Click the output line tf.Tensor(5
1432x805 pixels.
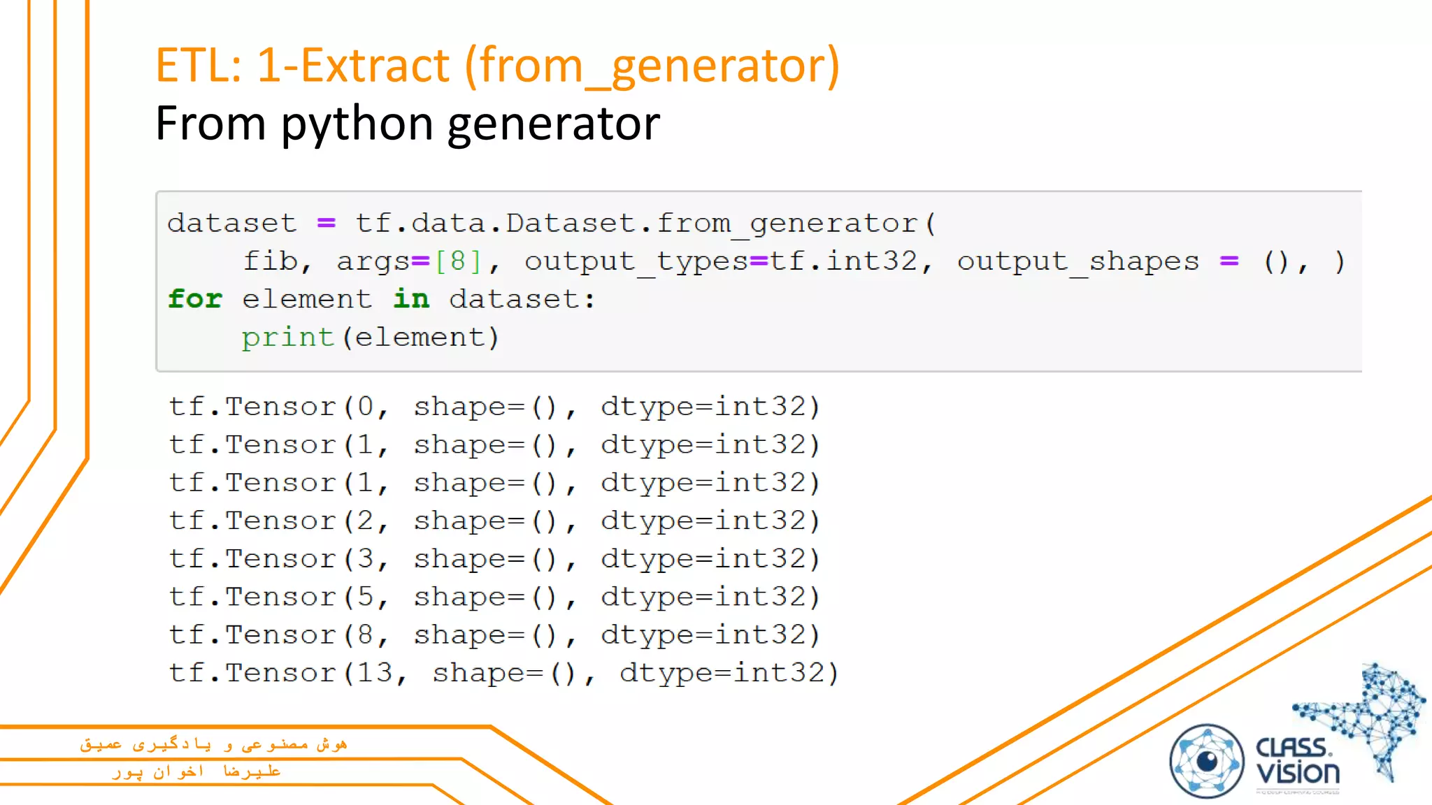[x=494, y=597]
